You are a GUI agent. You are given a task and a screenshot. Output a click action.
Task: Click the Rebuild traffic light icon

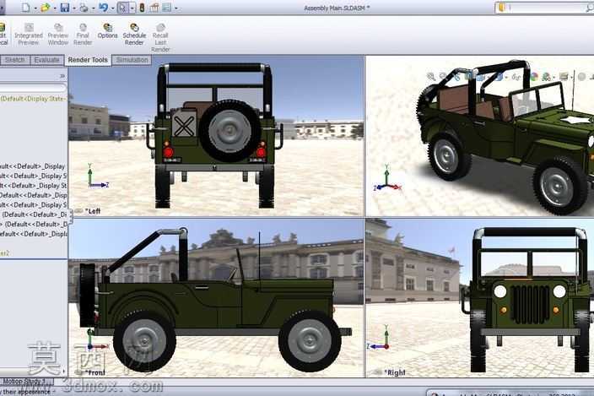(x=142, y=8)
